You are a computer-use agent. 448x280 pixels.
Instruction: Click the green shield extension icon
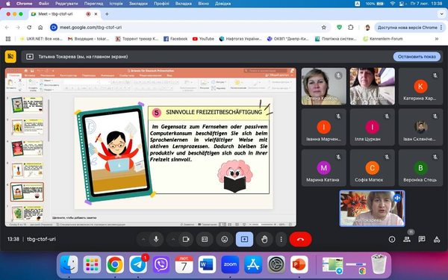pos(339,28)
